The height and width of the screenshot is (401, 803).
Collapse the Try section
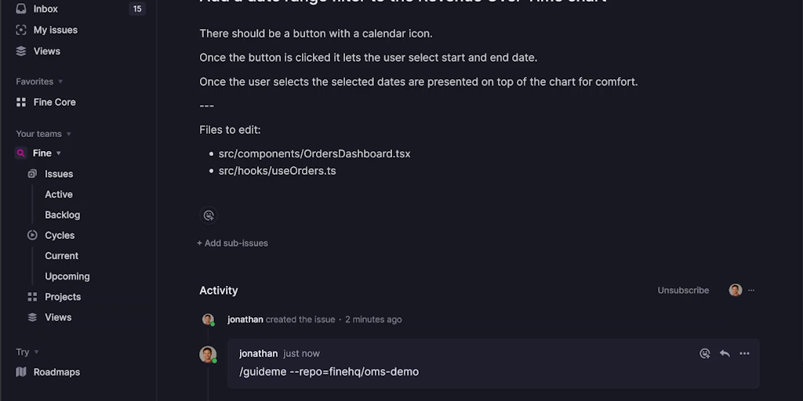point(36,352)
